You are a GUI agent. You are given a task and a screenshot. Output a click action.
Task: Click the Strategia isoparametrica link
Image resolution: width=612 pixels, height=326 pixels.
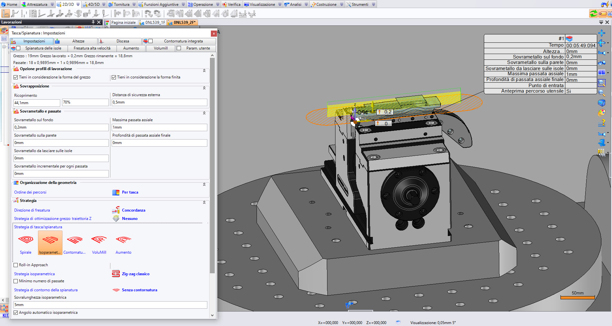point(34,274)
